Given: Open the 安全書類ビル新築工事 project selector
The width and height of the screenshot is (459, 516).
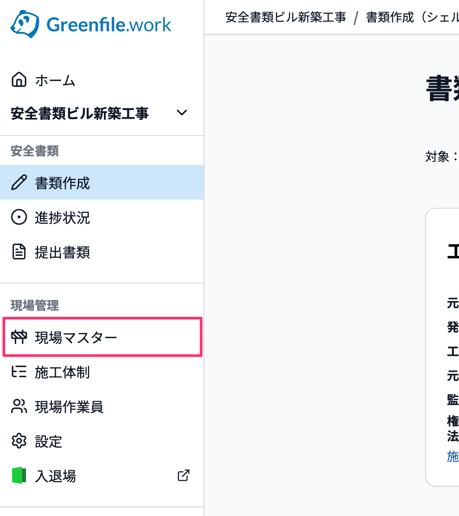Looking at the screenshot, I should click(x=99, y=113).
